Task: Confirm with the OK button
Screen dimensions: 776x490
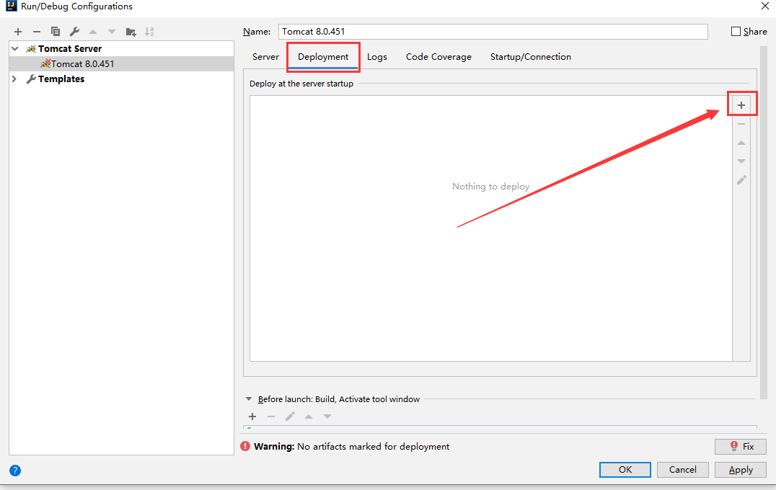Action: (625, 470)
